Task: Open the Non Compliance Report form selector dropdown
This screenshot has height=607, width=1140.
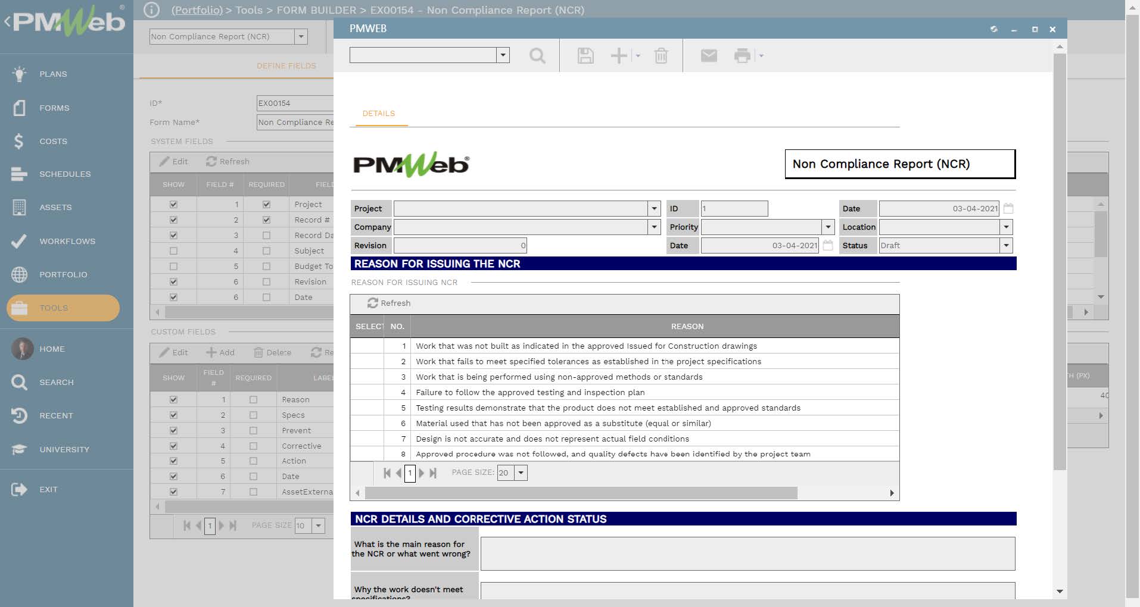Action: (301, 36)
